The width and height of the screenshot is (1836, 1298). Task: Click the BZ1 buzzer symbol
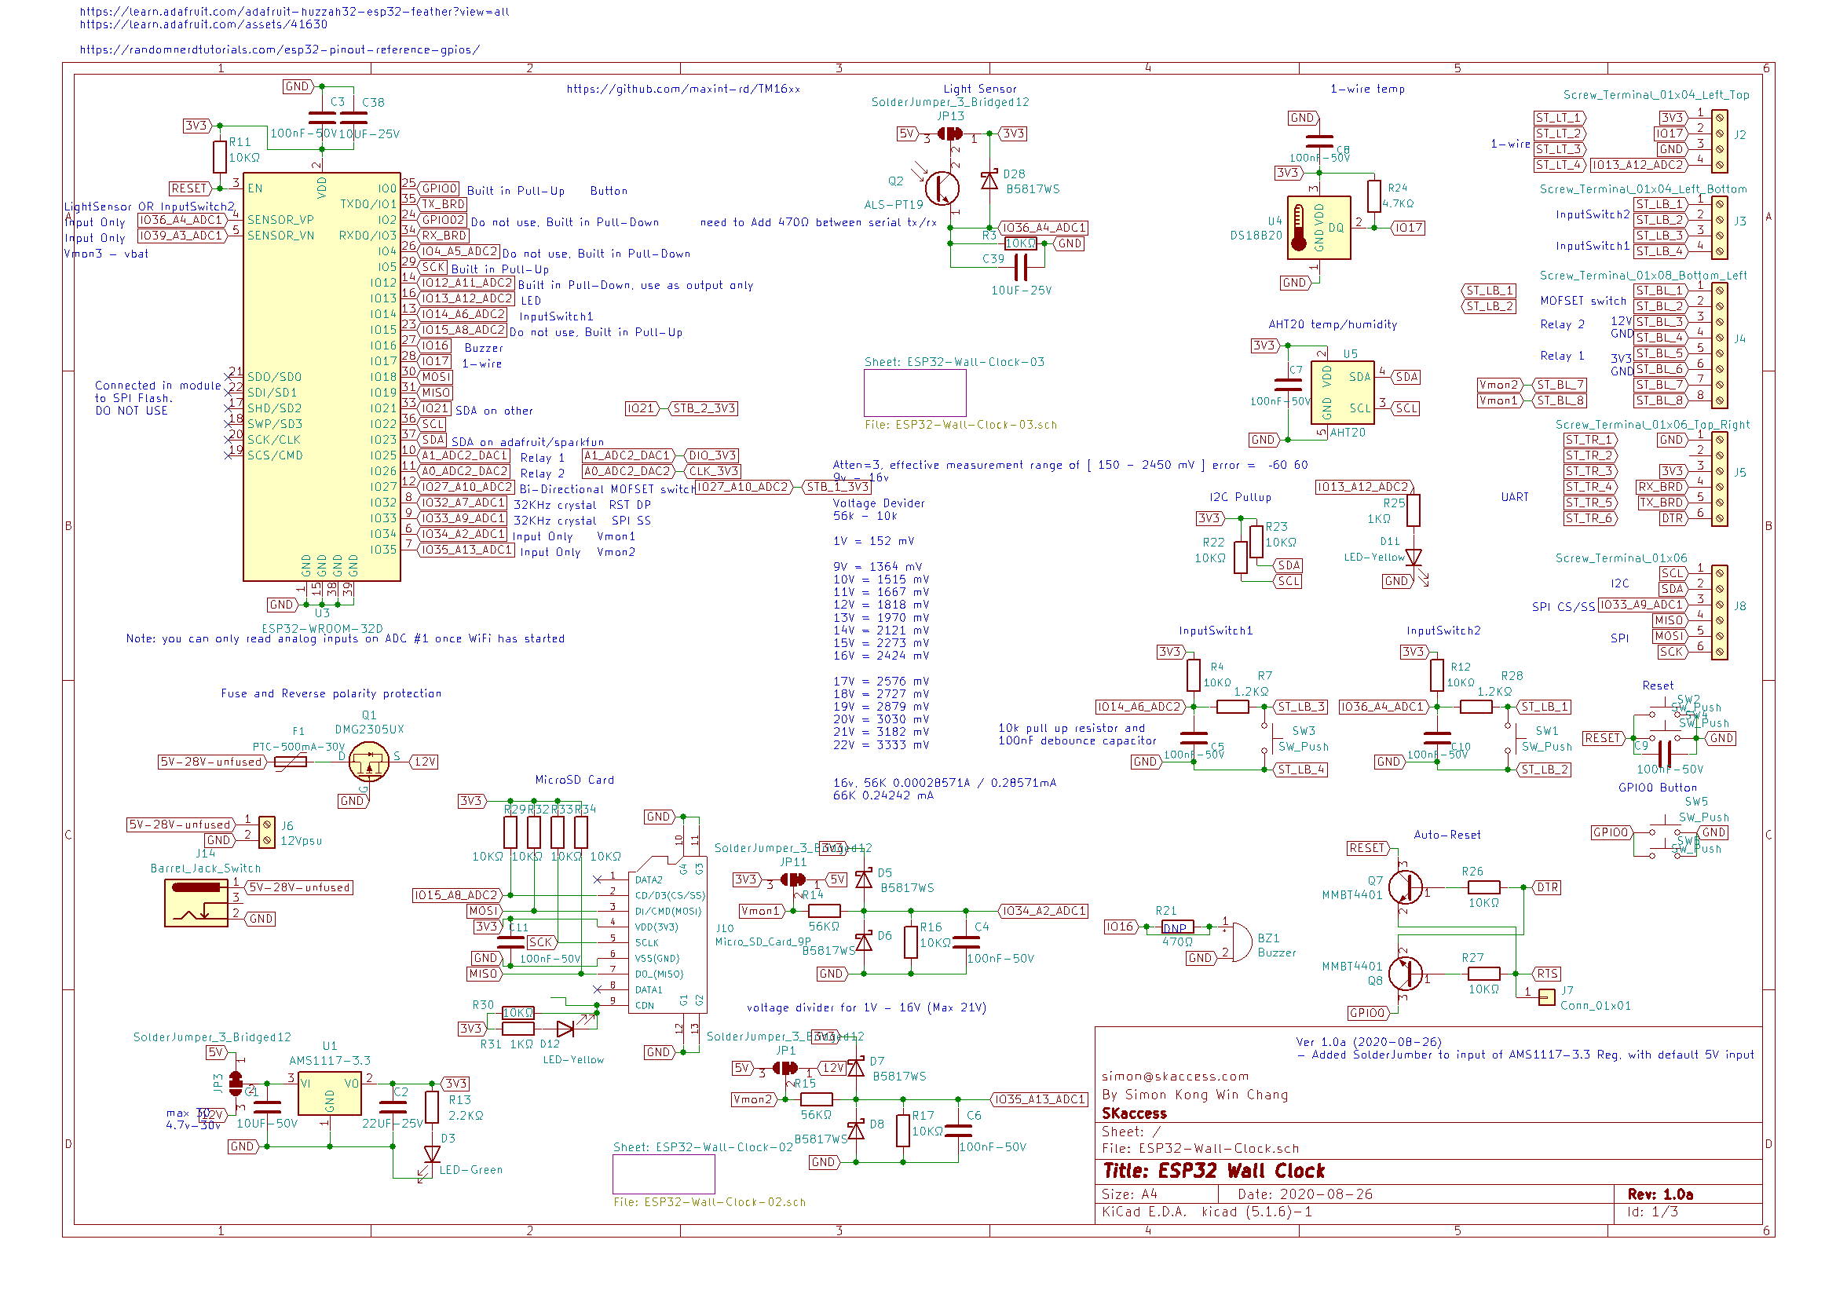[x=1241, y=942]
